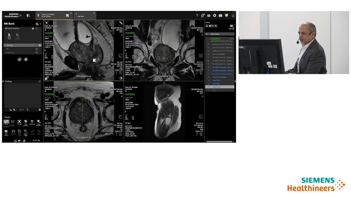Open the briefcase toolbox icon
Viewport: 351px width, 197px height.
[220, 16]
